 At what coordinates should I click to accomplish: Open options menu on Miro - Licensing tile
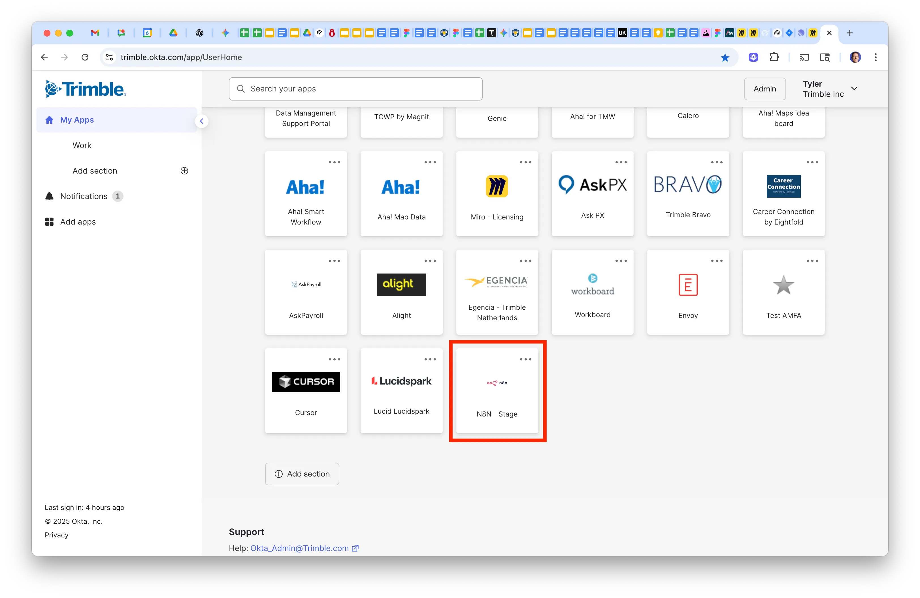pos(525,162)
